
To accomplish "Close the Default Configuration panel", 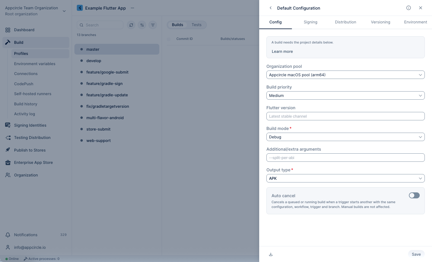I will point(421,8).
